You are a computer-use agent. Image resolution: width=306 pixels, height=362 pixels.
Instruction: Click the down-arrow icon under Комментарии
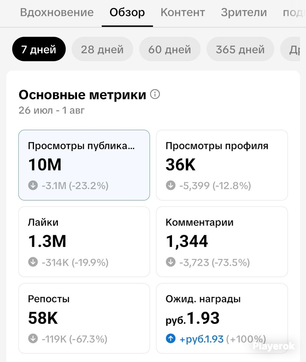tap(171, 262)
